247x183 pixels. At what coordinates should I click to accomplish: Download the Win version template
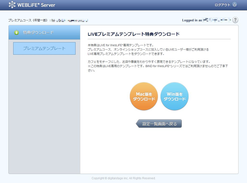pos(174,96)
